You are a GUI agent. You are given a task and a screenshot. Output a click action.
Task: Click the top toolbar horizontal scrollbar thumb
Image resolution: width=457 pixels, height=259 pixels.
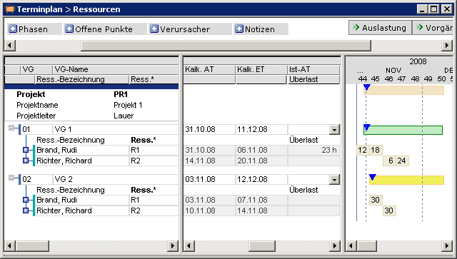pyautogui.click(x=226, y=46)
